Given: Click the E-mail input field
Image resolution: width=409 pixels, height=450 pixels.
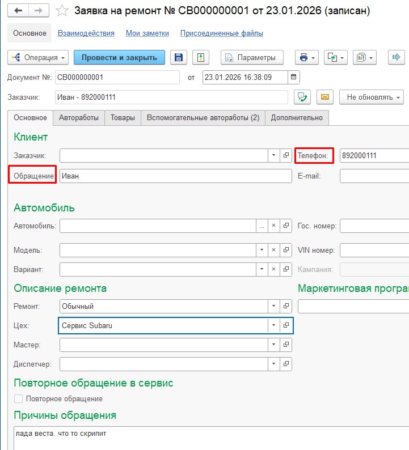Looking at the screenshot, I should coord(374,176).
